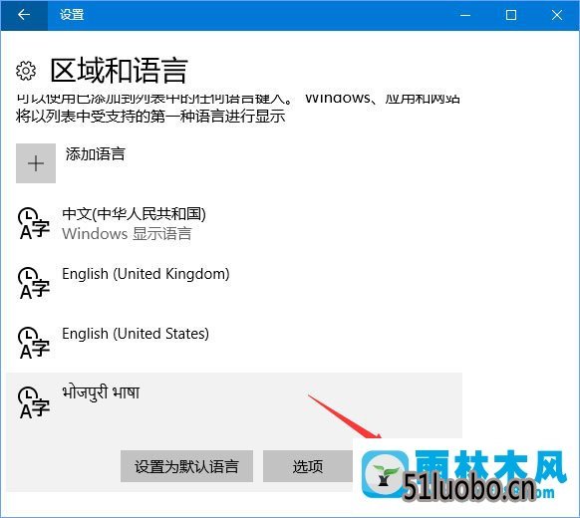Viewport: 580px width, 518px height.
Task: Click the 区域和语言 page heading
Action: point(120,71)
